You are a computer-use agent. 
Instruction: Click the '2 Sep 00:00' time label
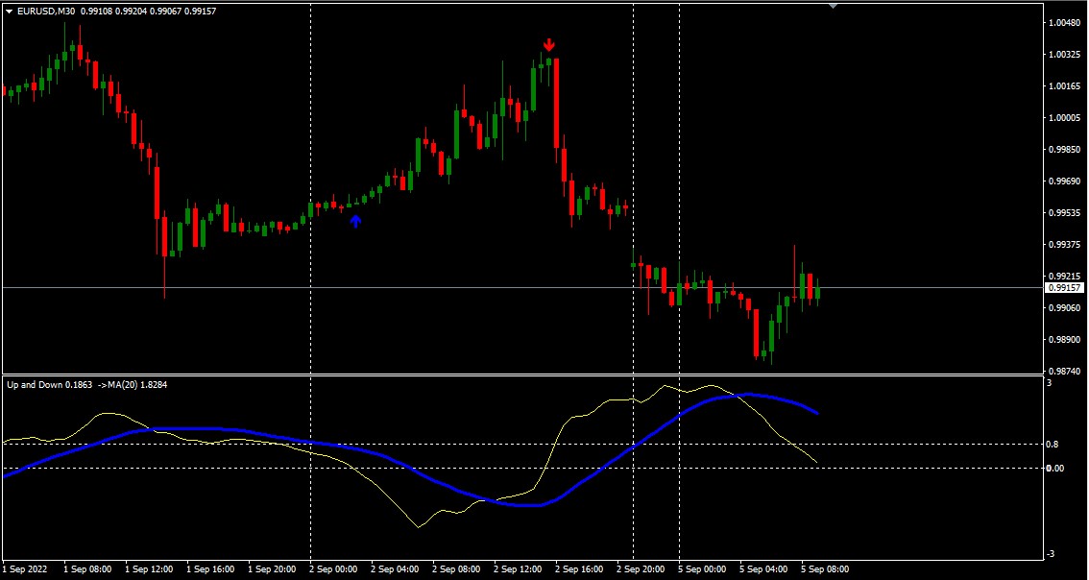point(333,569)
